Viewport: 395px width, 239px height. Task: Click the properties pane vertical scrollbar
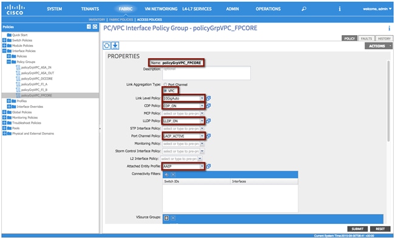(388, 101)
